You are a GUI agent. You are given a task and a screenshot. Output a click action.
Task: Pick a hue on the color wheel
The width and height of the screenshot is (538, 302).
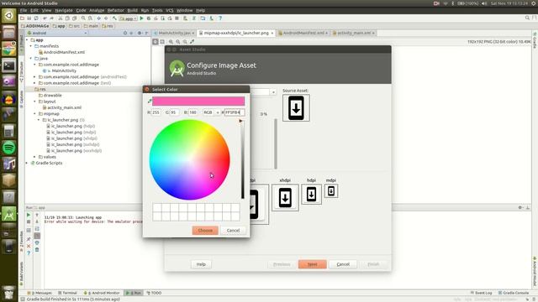[x=189, y=159]
